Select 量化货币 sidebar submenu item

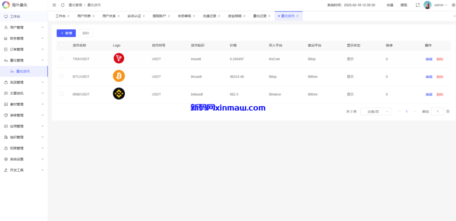click(x=24, y=72)
